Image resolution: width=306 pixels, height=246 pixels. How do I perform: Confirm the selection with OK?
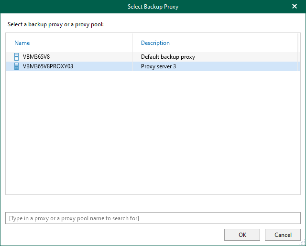[242, 235]
